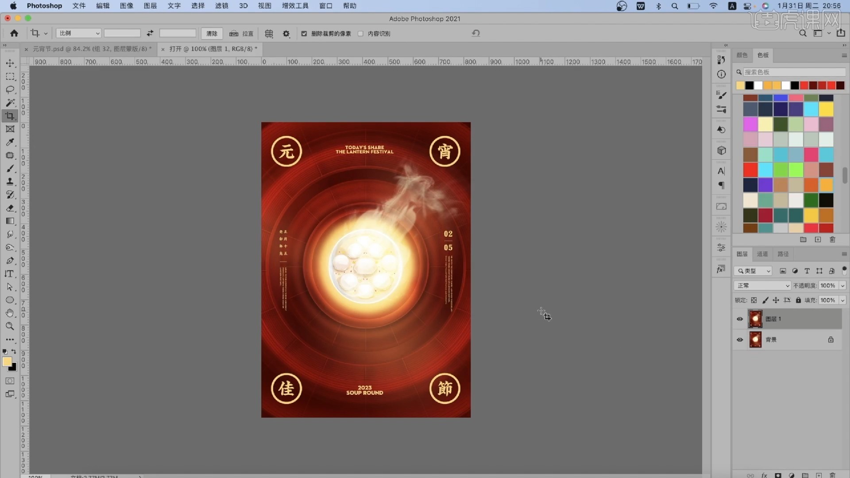Select the Pen tool
Image resolution: width=850 pixels, height=478 pixels.
click(10, 261)
